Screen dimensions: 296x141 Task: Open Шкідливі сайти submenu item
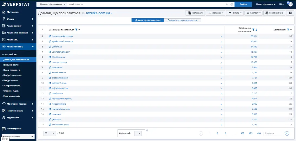coord(11,65)
